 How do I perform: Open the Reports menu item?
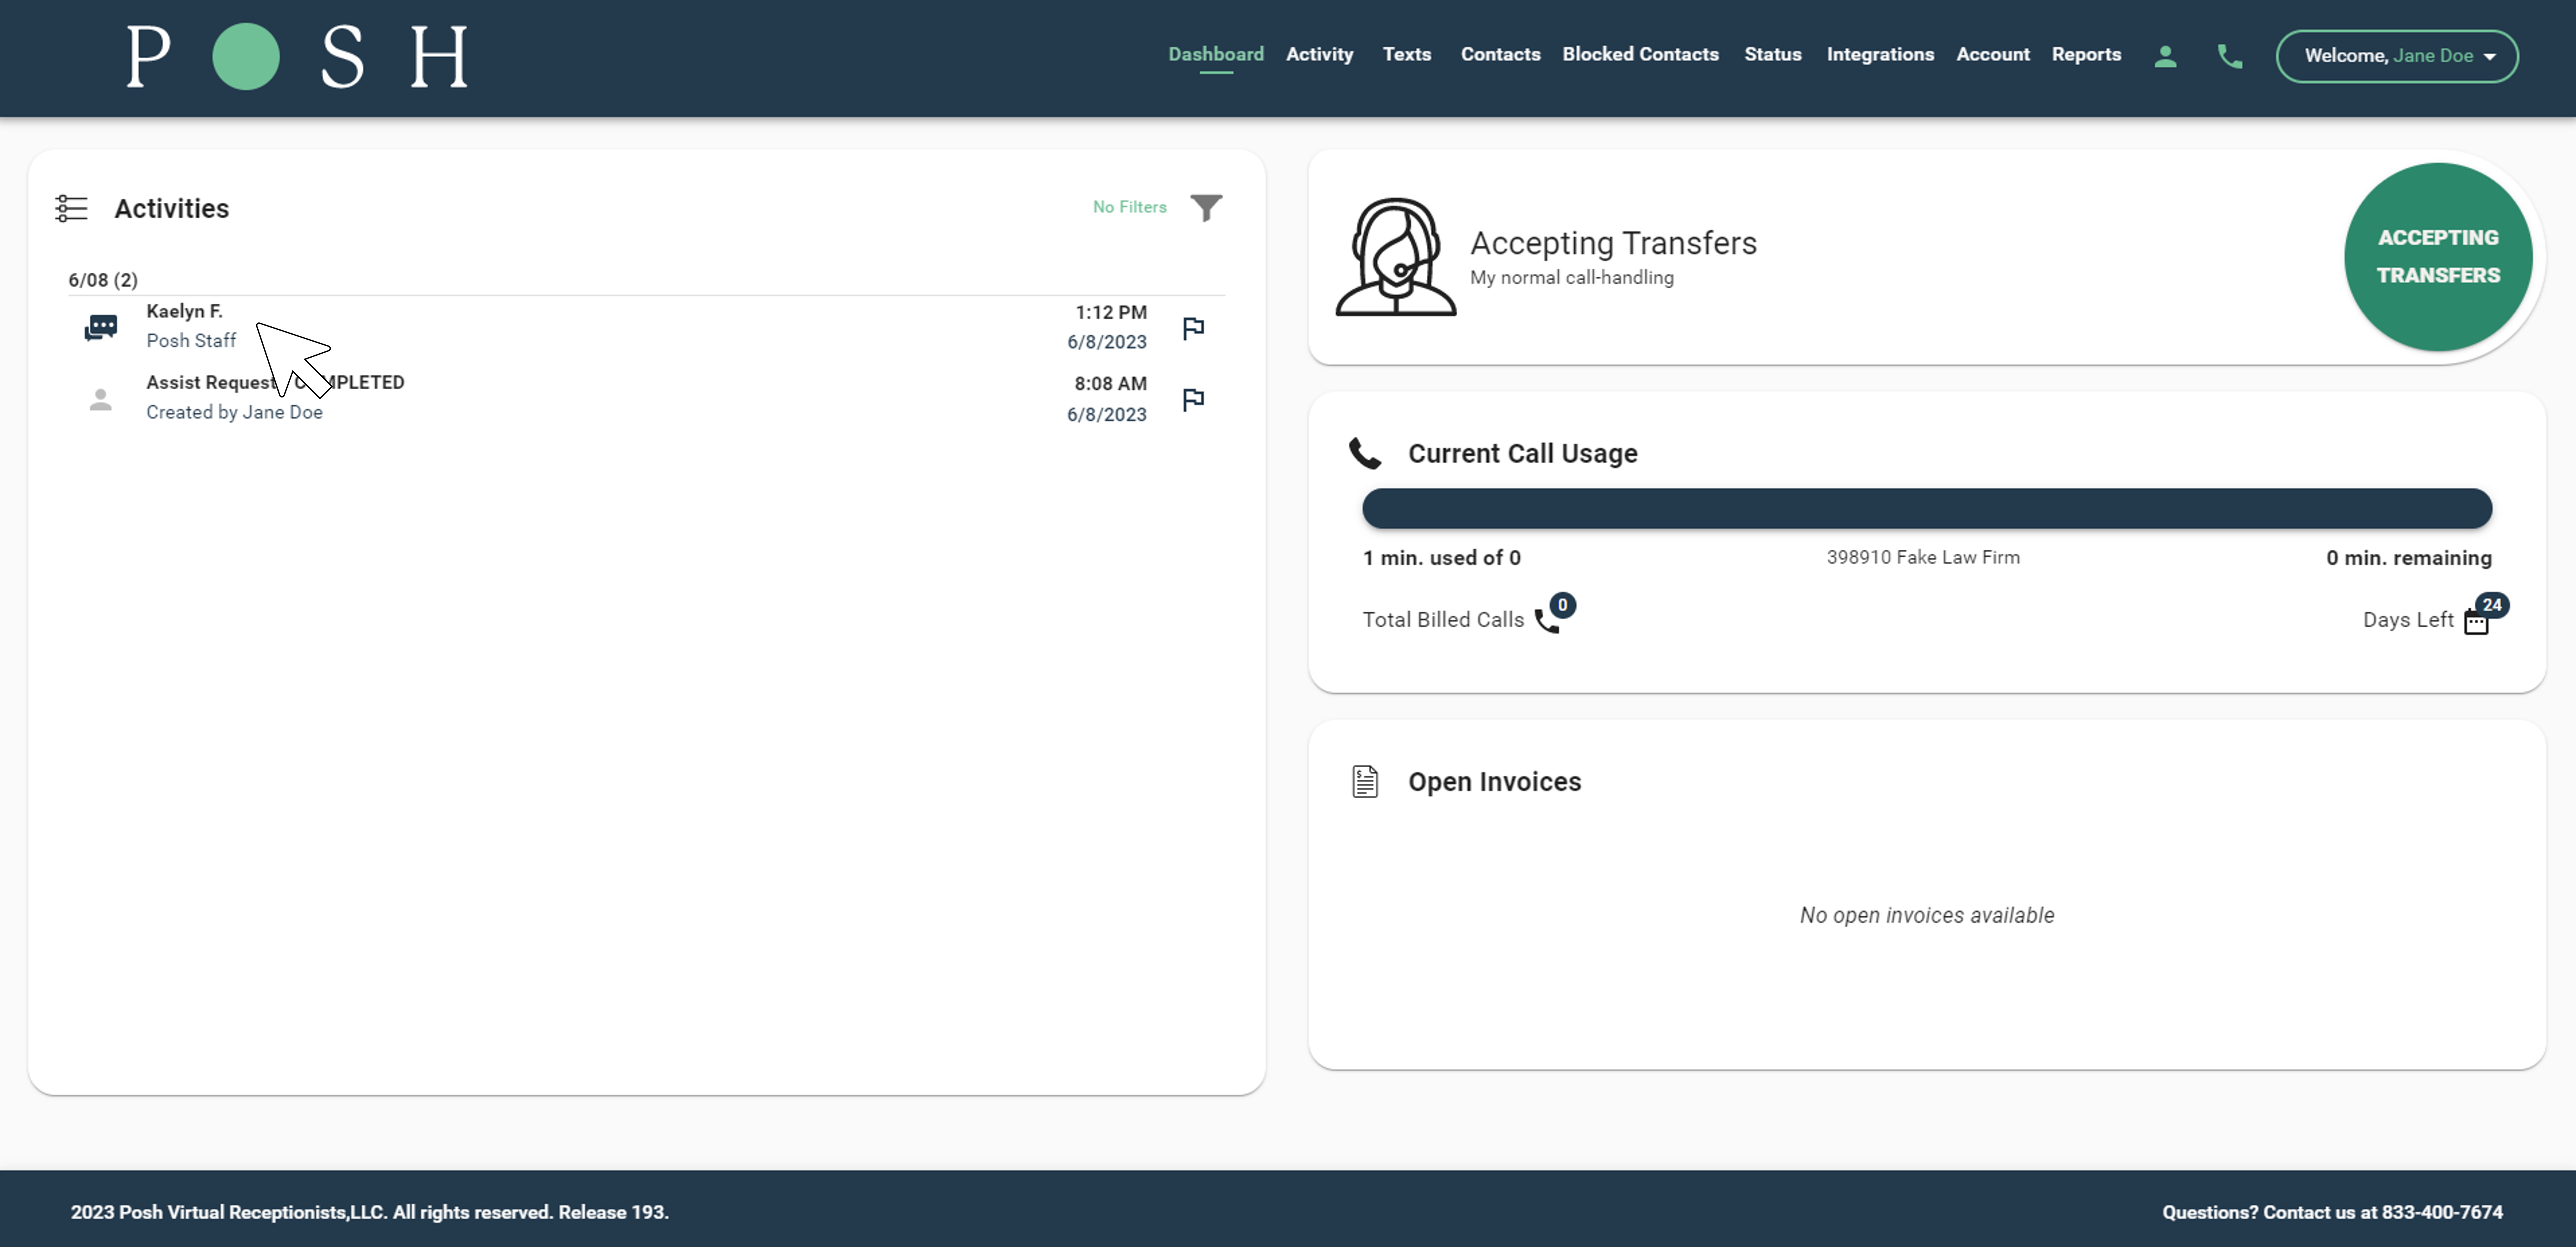(2086, 55)
